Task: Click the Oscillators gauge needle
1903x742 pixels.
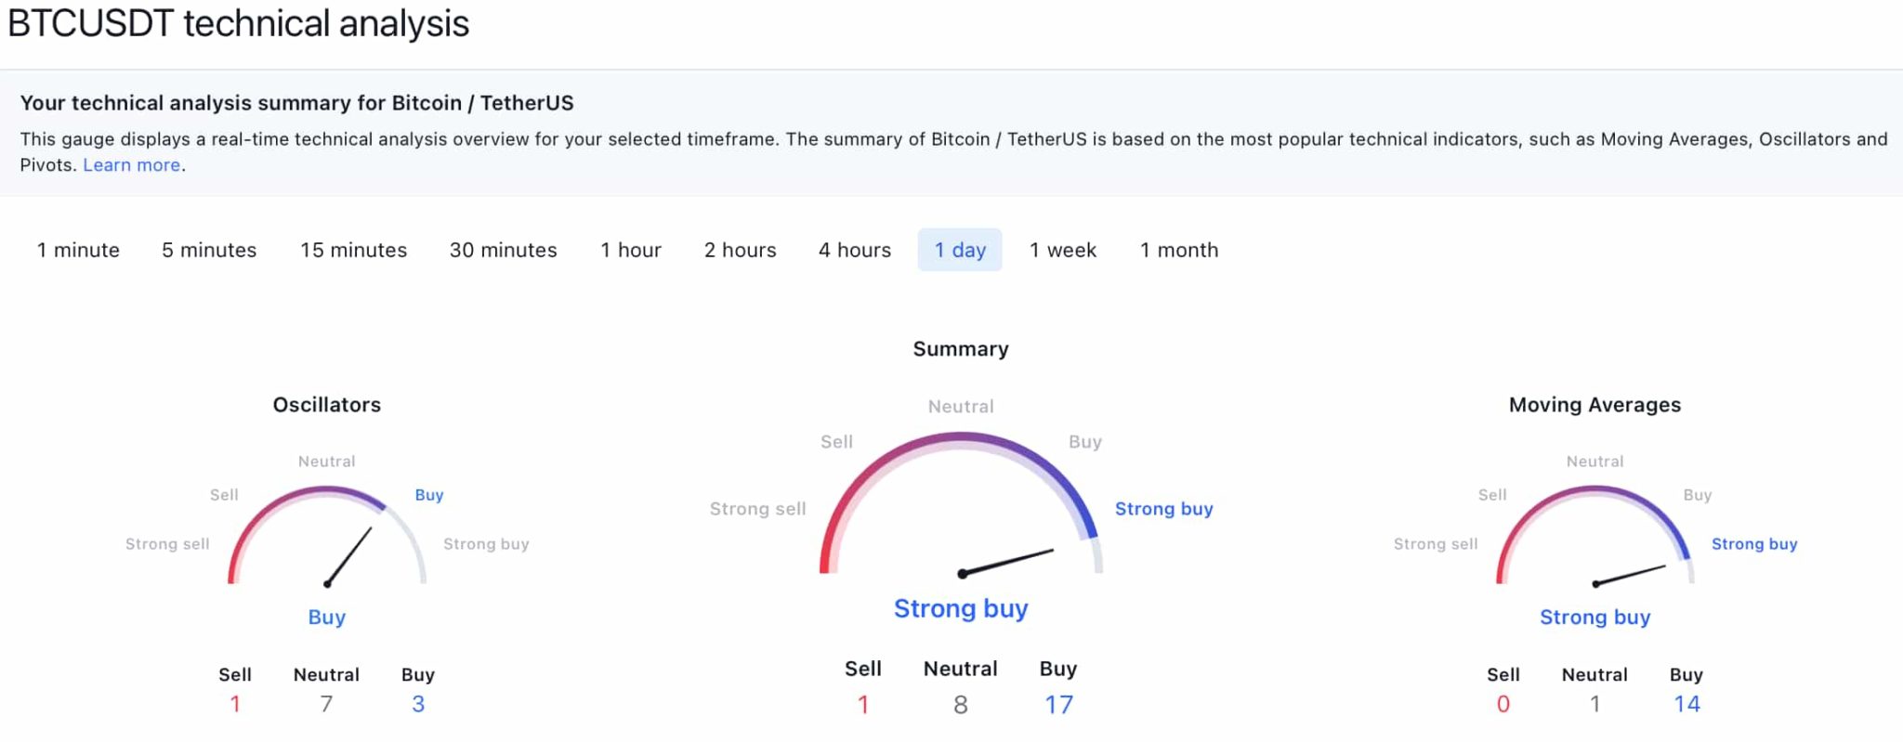Action: pyautogui.click(x=349, y=556)
